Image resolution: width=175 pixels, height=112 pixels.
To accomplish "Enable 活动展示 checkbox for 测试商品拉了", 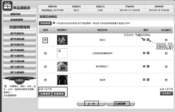I will (x=166, y=67).
